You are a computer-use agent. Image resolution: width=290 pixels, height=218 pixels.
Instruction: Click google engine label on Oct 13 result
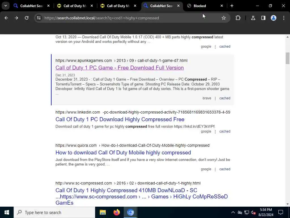206,47
